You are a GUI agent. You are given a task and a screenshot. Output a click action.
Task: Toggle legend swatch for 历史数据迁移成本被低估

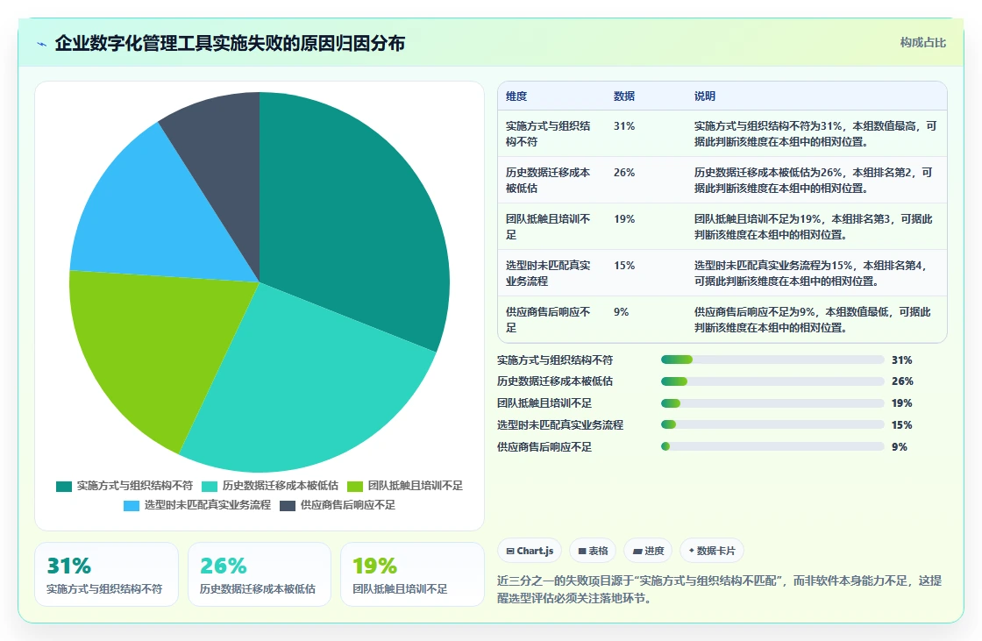210,487
